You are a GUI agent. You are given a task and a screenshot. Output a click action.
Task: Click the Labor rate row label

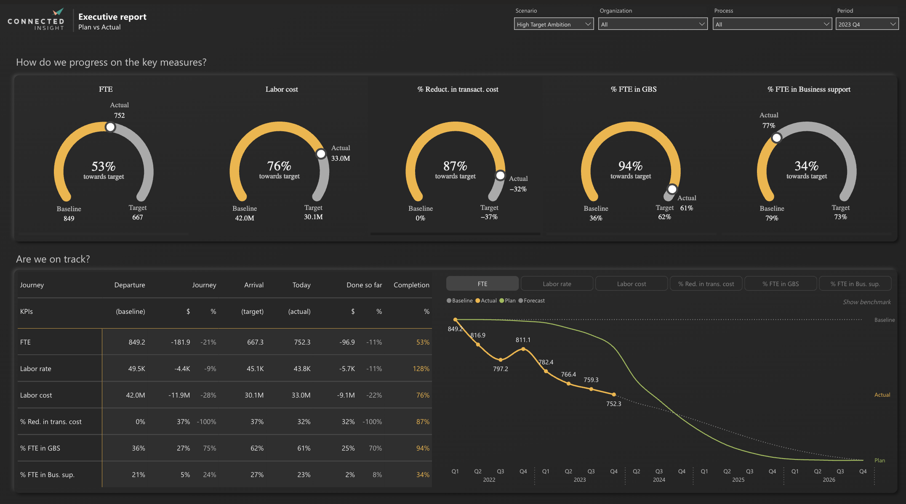[36, 369]
